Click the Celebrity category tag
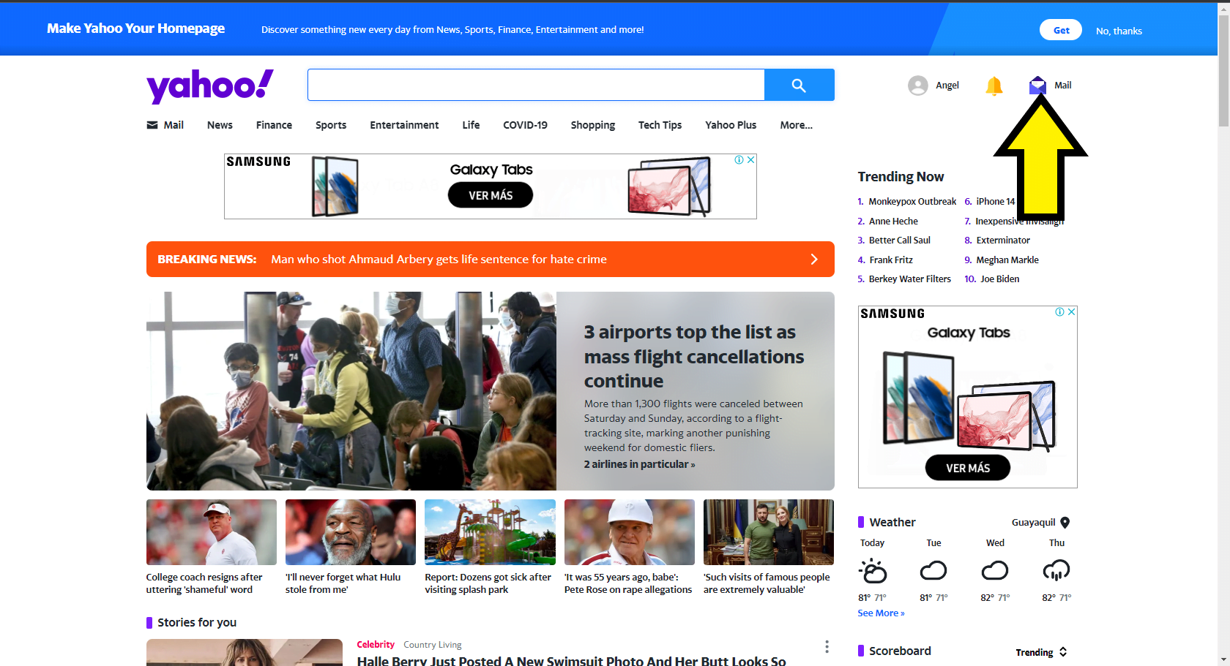 pos(376,645)
